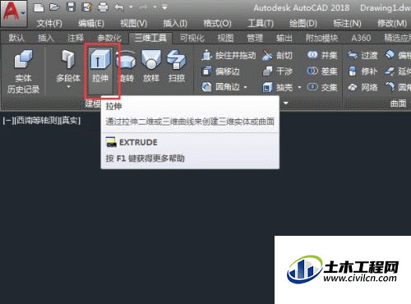411x304 pixels.
Task: Switch to the 默认 ribbon tab
Action: (x=16, y=38)
